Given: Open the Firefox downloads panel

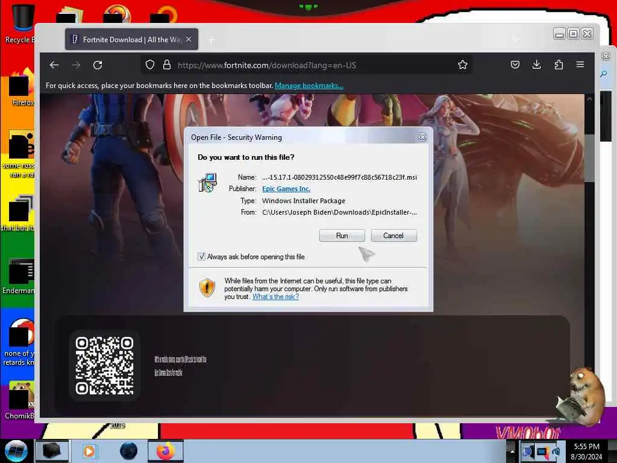Looking at the screenshot, I should [537, 65].
